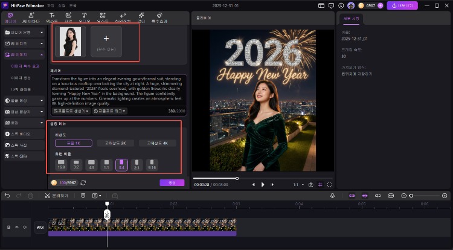Viewport: 453px width, 250px height.
Task: Open the user avatar profile icon
Action: (x=351, y=5)
